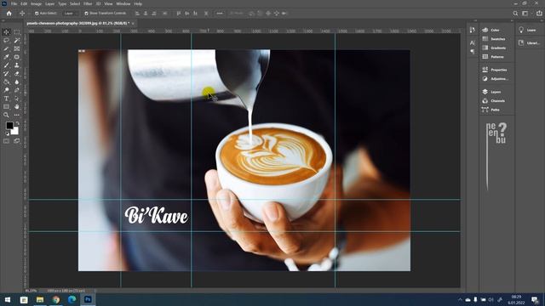Screen dimensions: 545x306
Task: Select the Zoom tool in the toolbox
Action: (6, 115)
